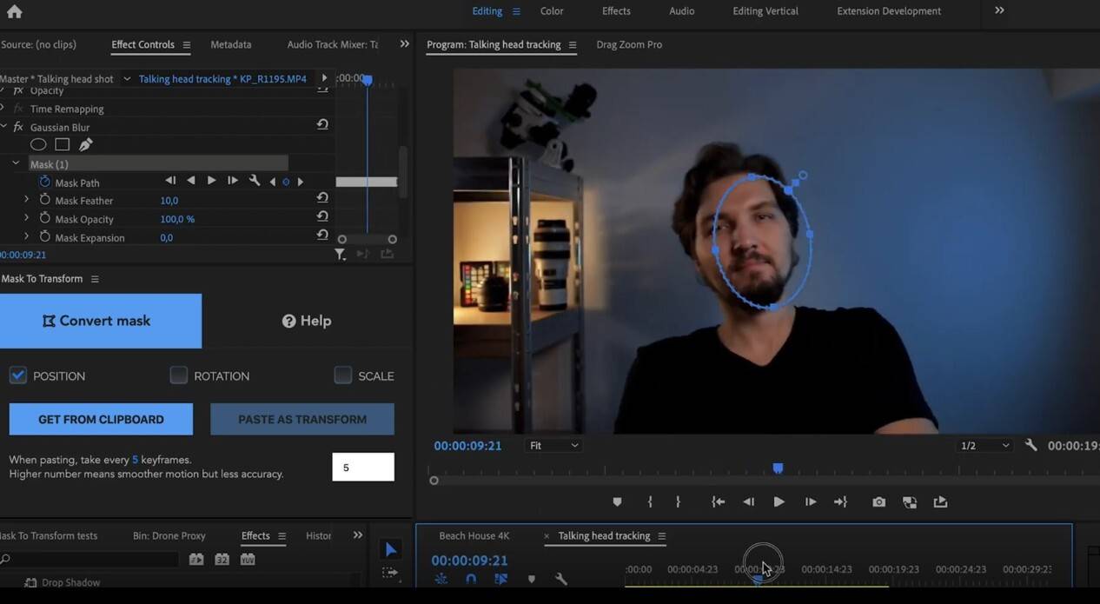Track selected mask forward

pyautogui.click(x=211, y=181)
